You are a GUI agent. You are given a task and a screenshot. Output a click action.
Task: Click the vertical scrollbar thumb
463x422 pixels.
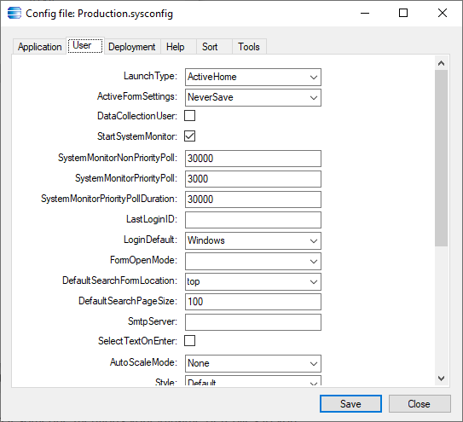click(441, 158)
